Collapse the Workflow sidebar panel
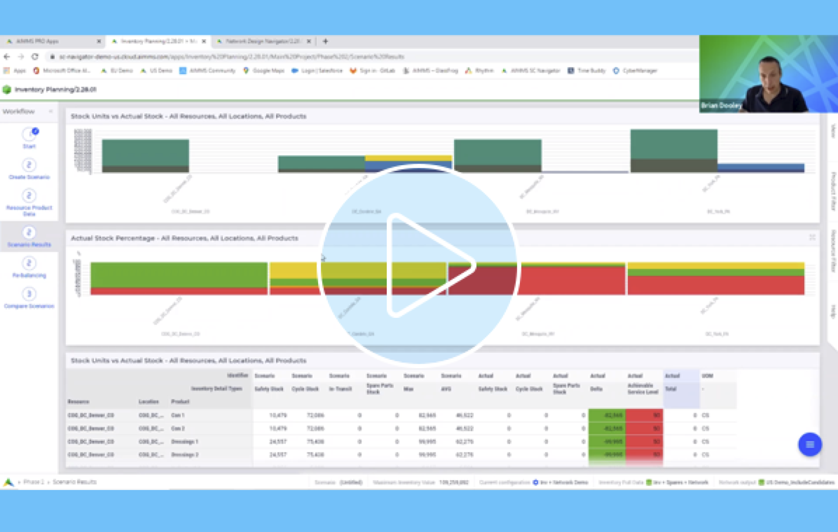Image resolution: width=838 pixels, height=532 pixels. click(50, 111)
